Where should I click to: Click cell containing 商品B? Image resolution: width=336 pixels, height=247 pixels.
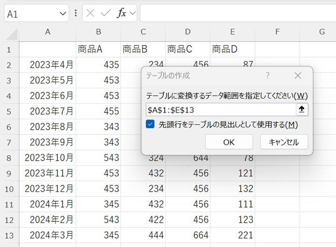coord(143,49)
